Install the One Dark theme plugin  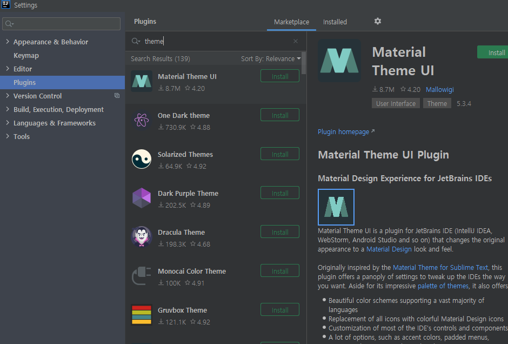click(x=279, y=115)
